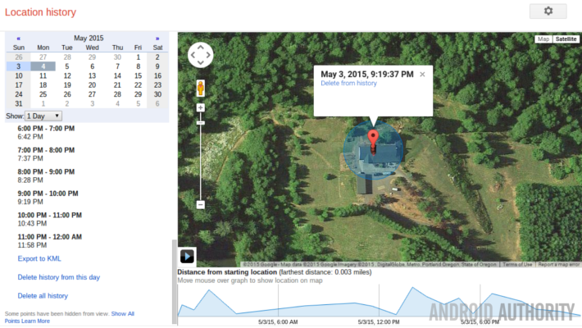The image size is (582, 328).
Task: Click Show All Points link
Action: [122, 314]
